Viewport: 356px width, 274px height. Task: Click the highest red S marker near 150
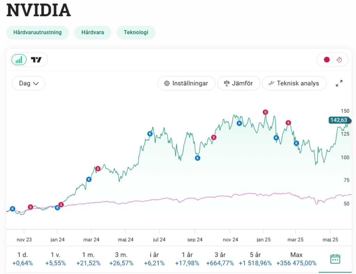265,112
